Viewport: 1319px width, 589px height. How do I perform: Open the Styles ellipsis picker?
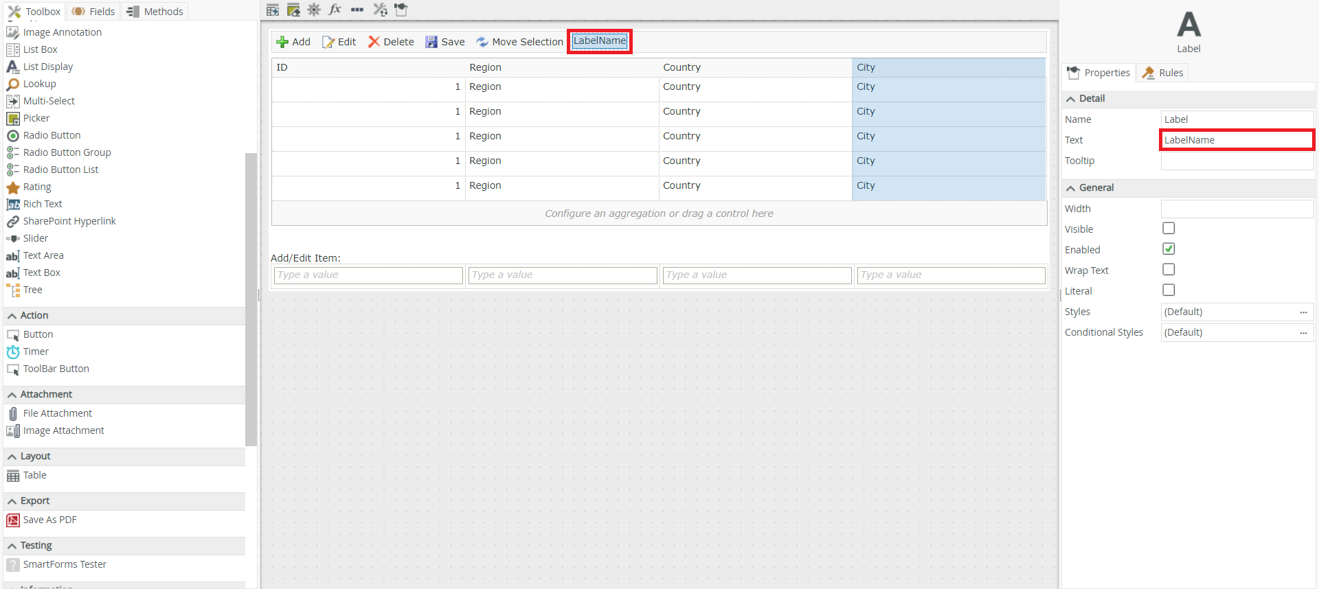click(x=1303, y=312)
